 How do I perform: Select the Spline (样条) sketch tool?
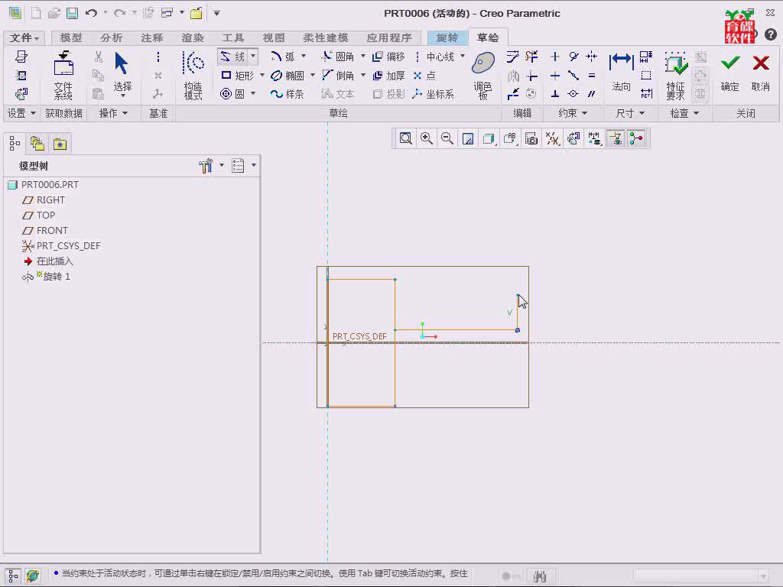coord(288,94)
